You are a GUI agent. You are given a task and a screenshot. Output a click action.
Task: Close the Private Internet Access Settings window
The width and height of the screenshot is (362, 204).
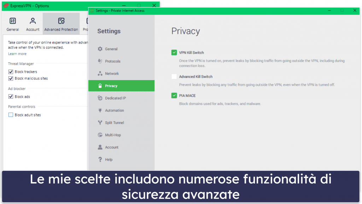(x=355, y=10)
